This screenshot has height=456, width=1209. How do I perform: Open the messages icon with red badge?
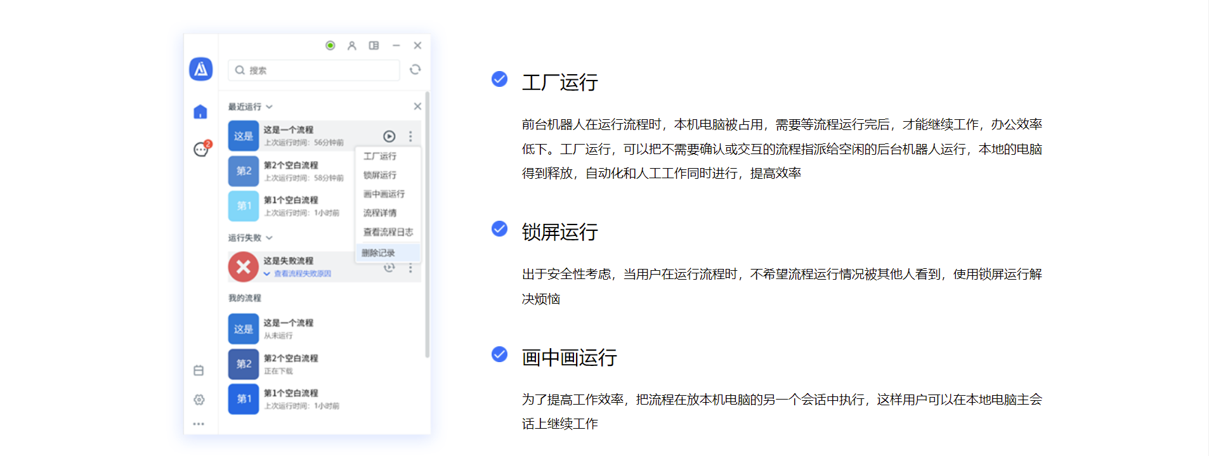pyautogui.click(x=201, y=150)
